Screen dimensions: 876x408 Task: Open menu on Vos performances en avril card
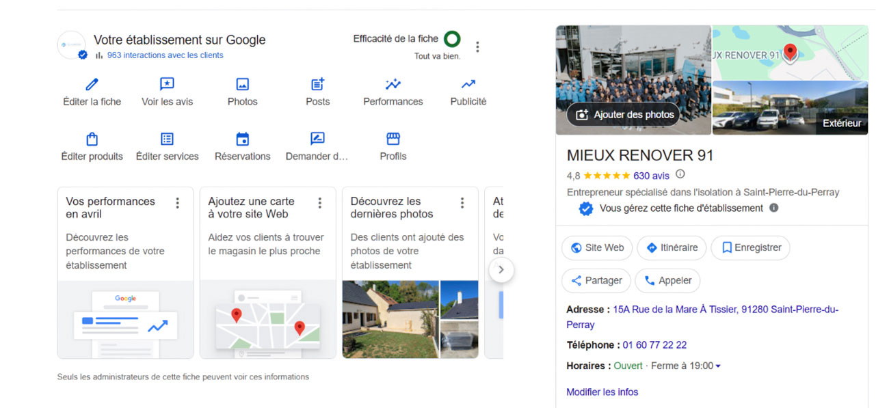click(x=178, y=203)
